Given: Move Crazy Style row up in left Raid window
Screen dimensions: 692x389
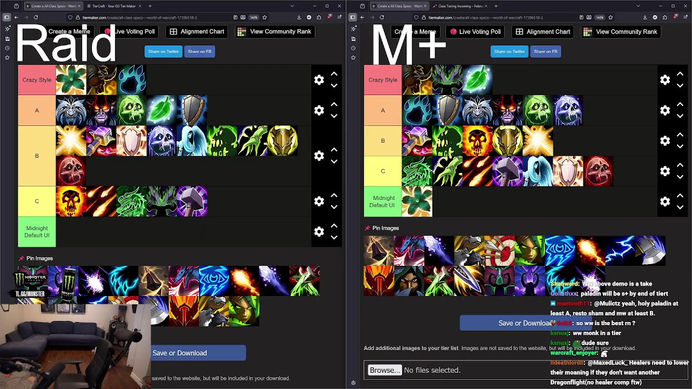Looking at the screenshot, I should [334, 74].
